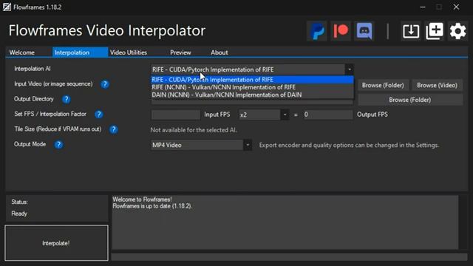The height and width of the screenshot is (266, 473).
Task: Click the log area scrollbar
Action: tap(463, 222)
